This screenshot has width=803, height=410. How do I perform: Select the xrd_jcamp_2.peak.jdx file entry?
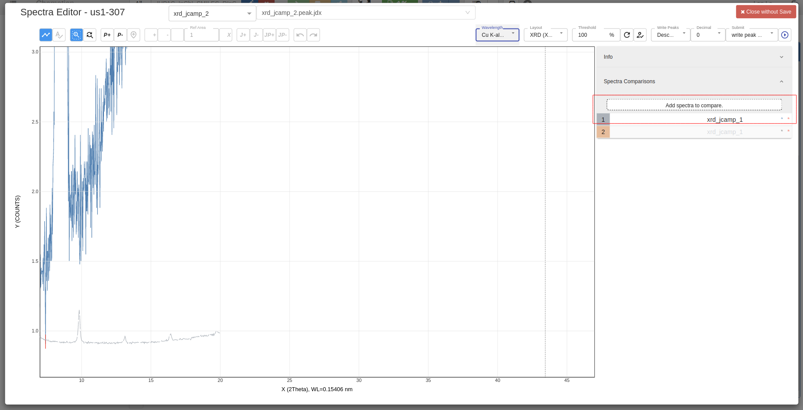coord(366,13)
